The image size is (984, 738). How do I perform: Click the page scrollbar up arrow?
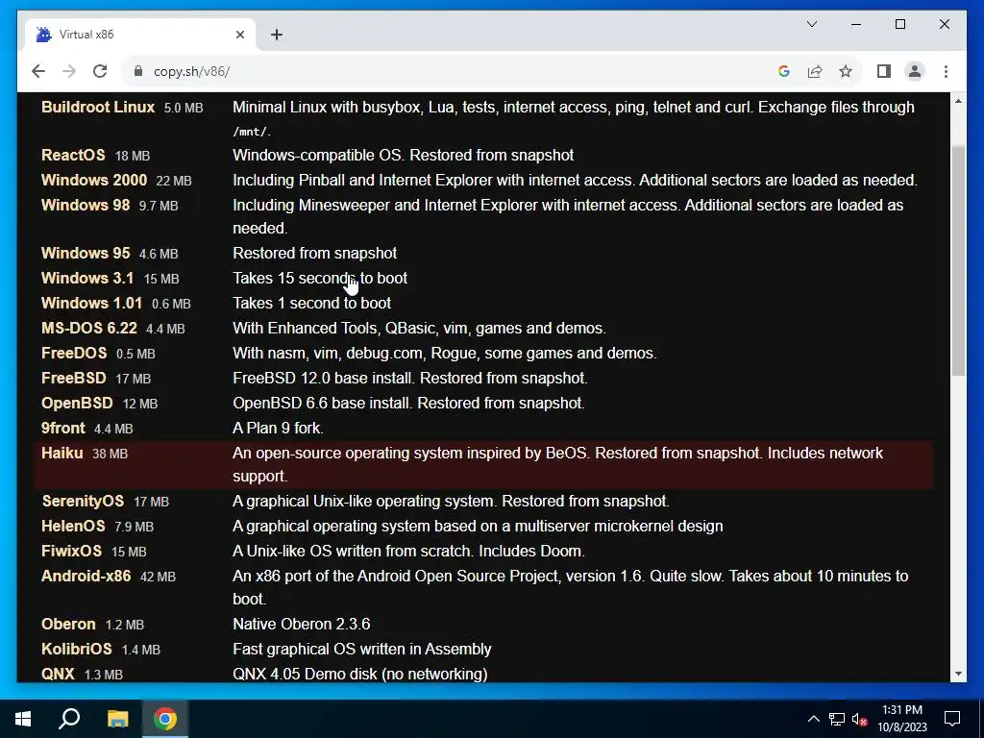tap(958, 101)
